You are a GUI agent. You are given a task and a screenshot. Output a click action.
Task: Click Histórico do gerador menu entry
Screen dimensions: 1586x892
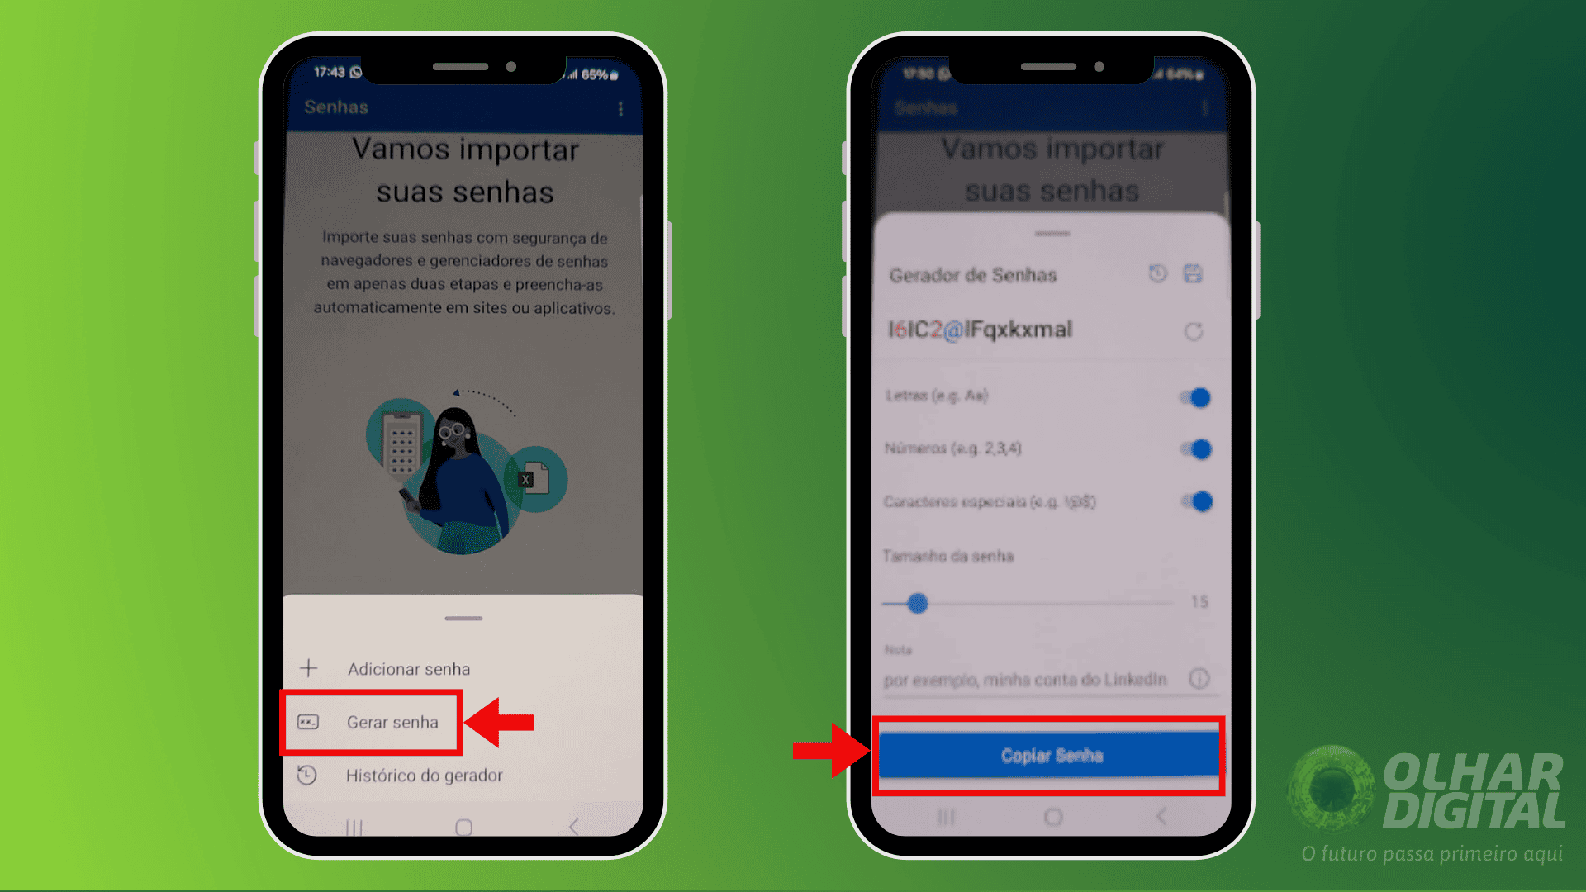[425, 775]
